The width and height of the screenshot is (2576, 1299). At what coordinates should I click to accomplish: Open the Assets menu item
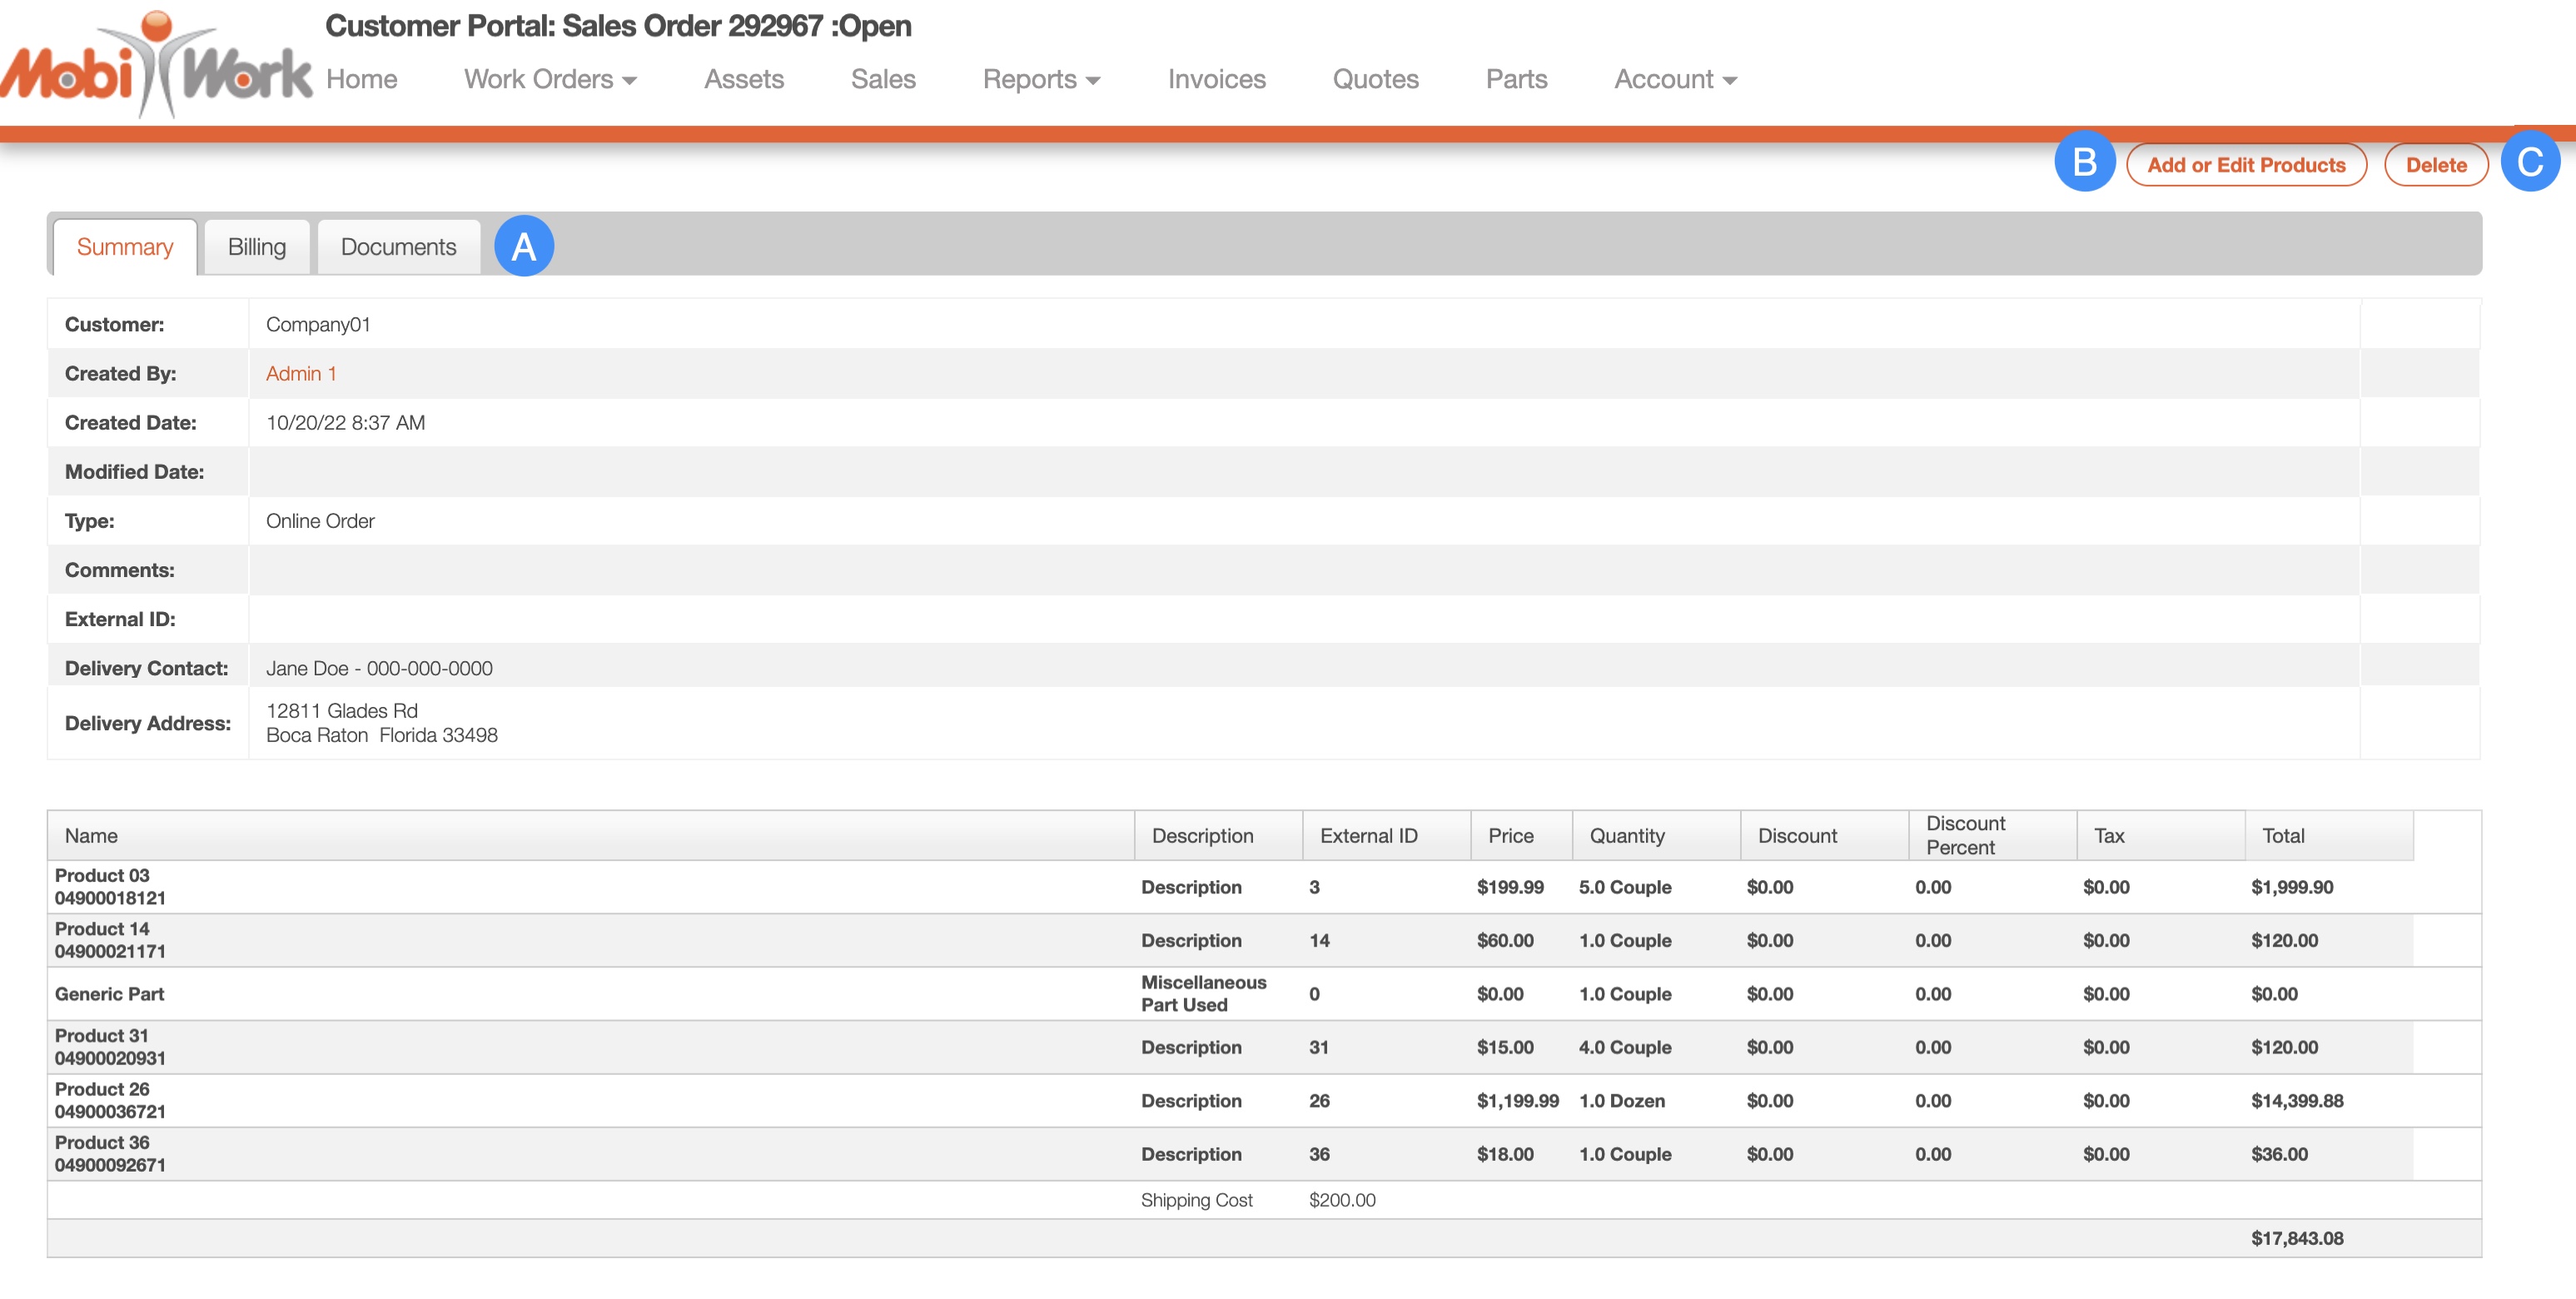(x=743, y=79)
